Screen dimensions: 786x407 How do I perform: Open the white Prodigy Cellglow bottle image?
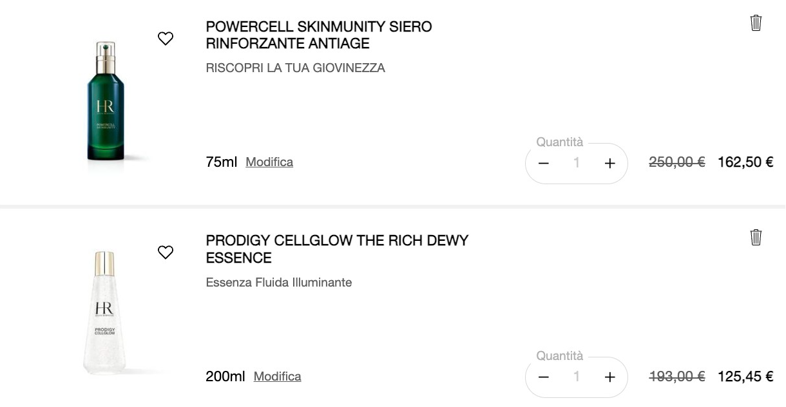[104, 312]
